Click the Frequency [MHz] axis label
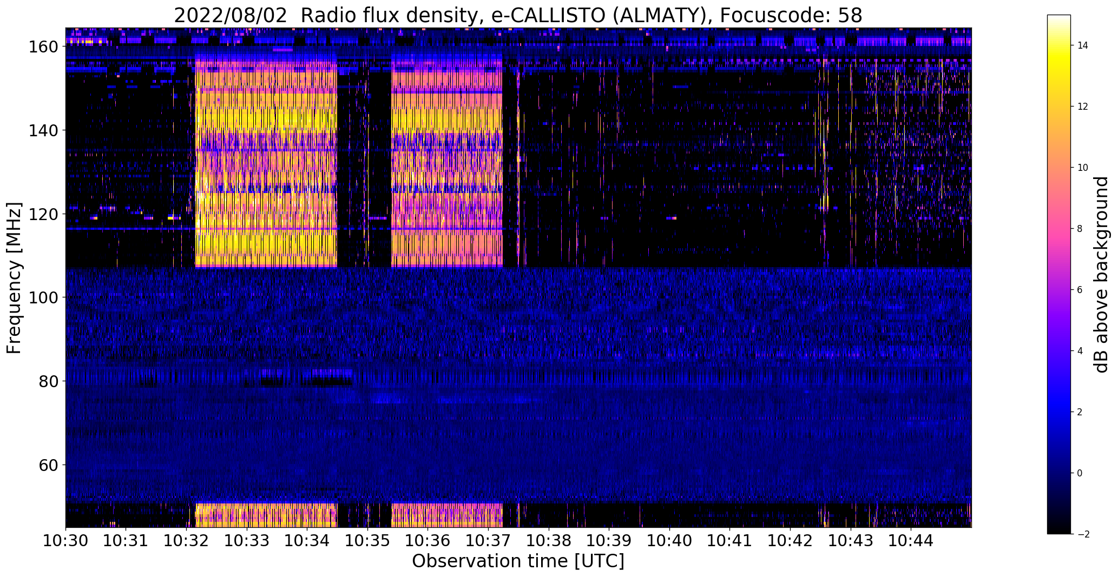 pyautogui.click(x=14, y=278)
